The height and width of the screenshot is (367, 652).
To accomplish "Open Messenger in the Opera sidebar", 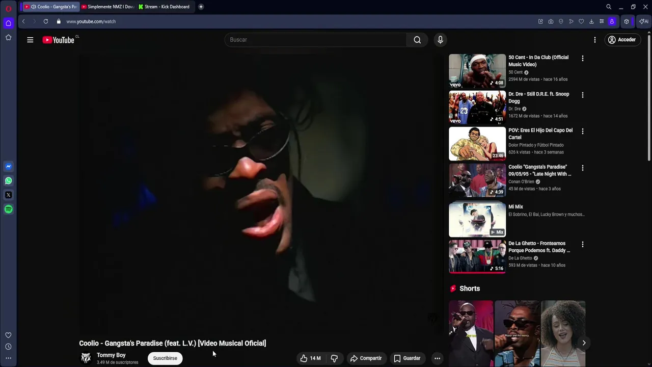I will [x=8, y=166].
